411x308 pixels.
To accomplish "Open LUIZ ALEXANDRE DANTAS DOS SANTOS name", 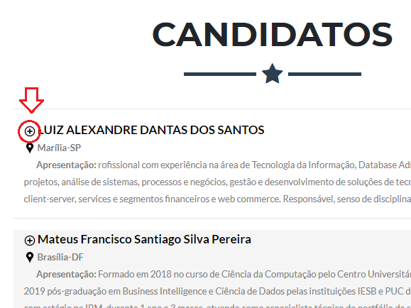I will coord(151,130).
